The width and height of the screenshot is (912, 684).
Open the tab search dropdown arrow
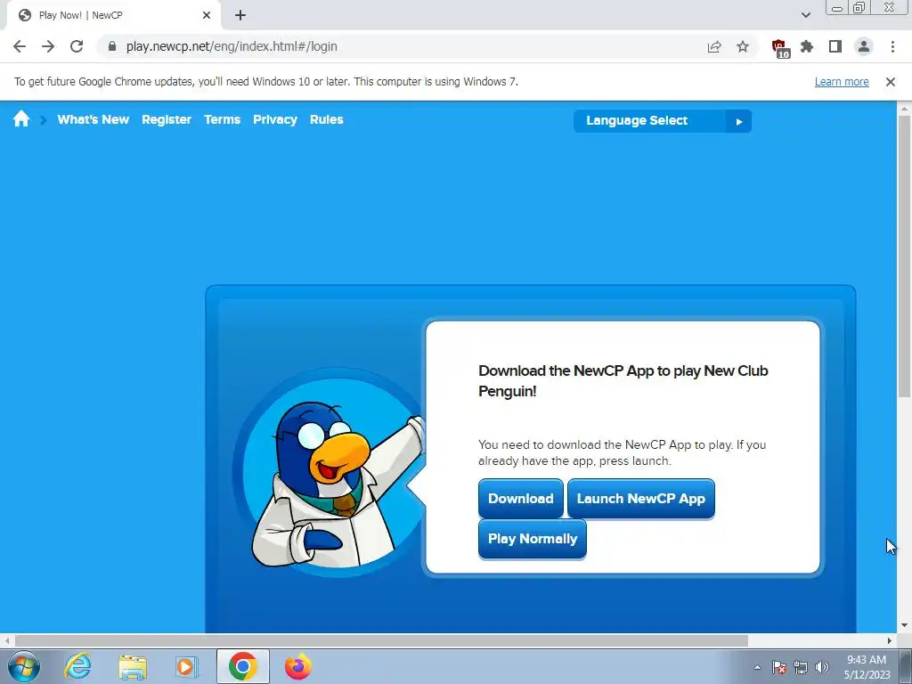(805, 15)
